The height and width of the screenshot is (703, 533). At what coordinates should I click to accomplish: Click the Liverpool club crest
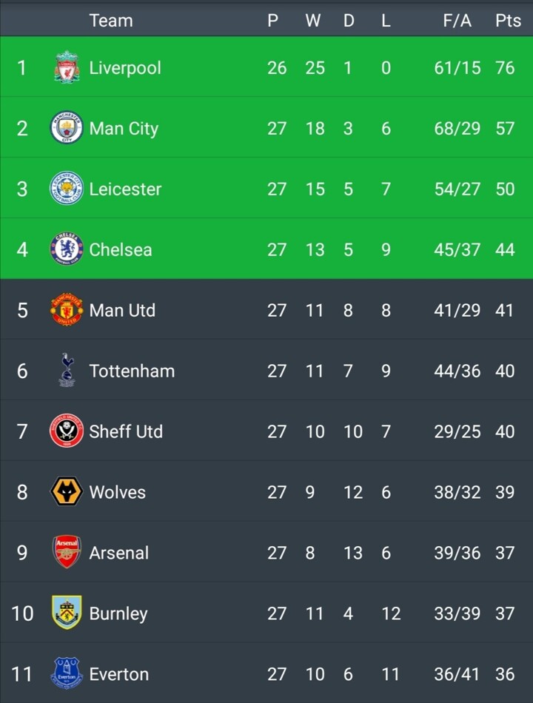(67, 67)
